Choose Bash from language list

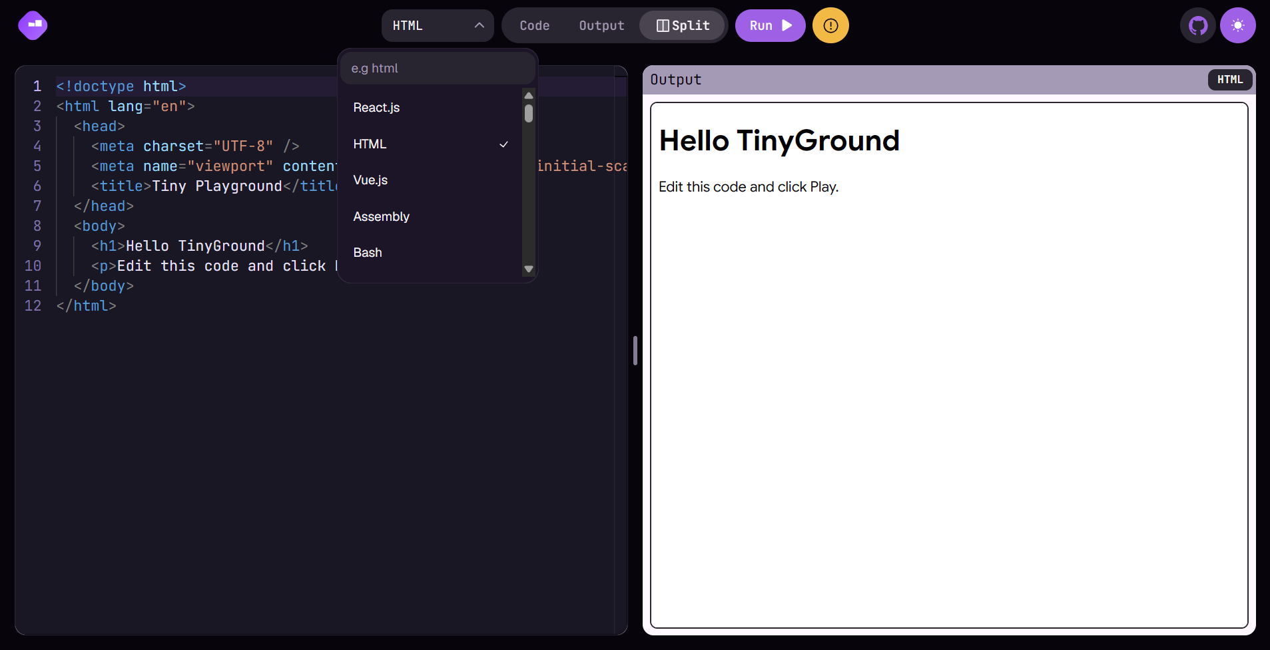click(432, 253)
